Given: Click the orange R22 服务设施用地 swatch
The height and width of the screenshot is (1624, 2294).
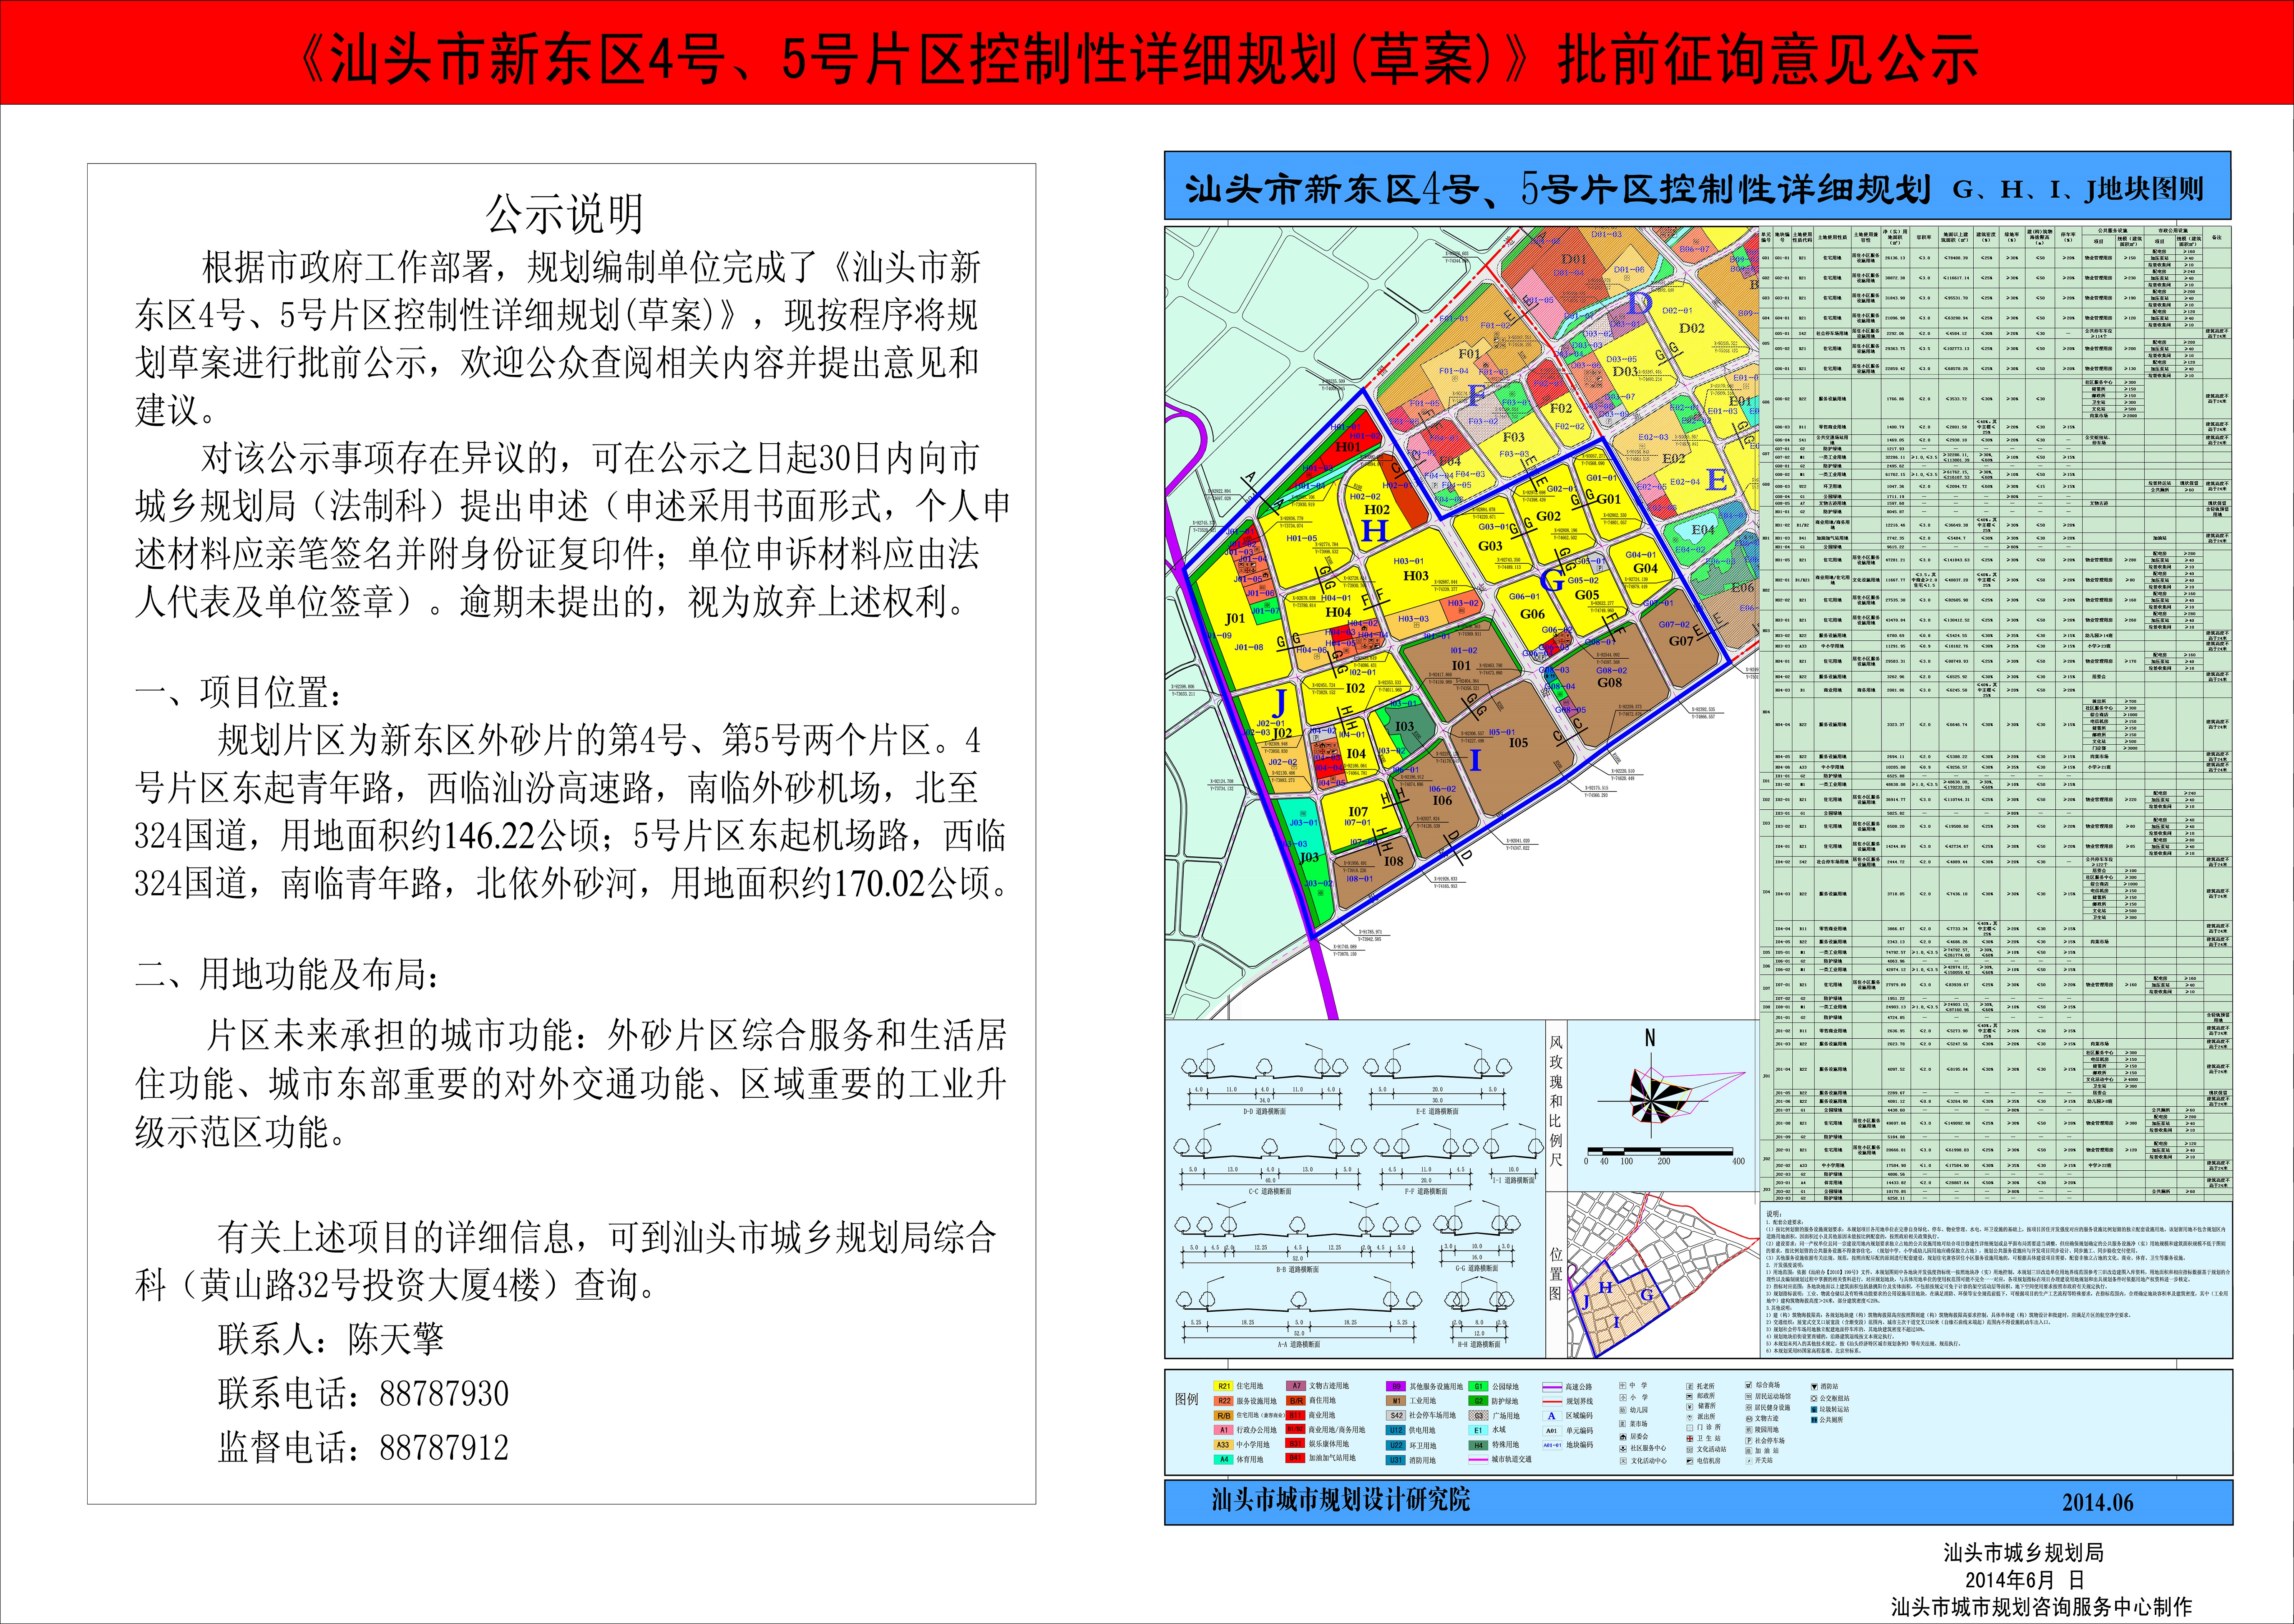Looking at the screenshot, I should point(1223,1401).
